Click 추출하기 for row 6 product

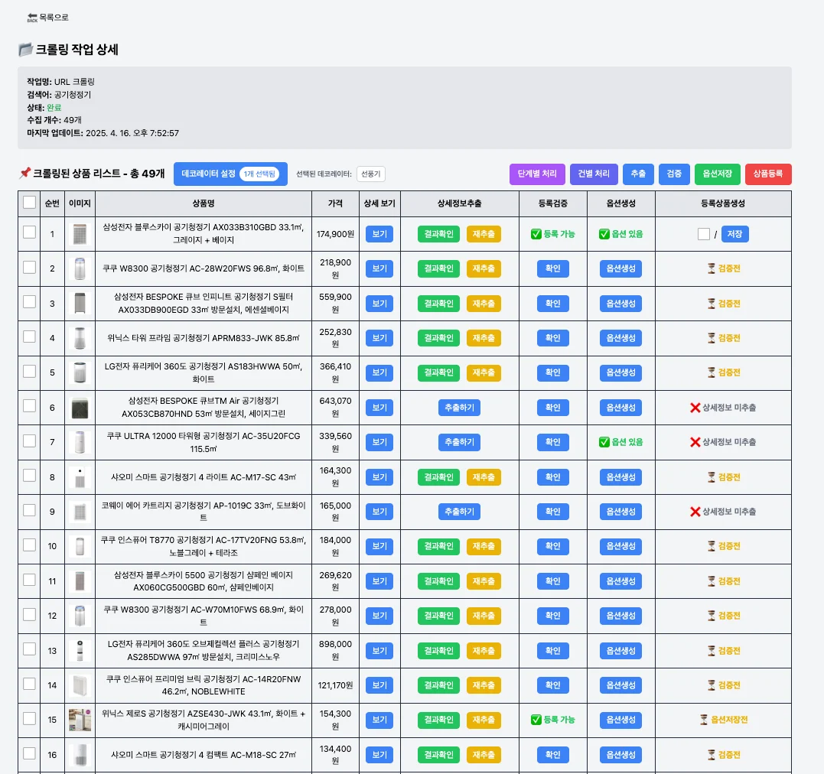pos(459,408)
